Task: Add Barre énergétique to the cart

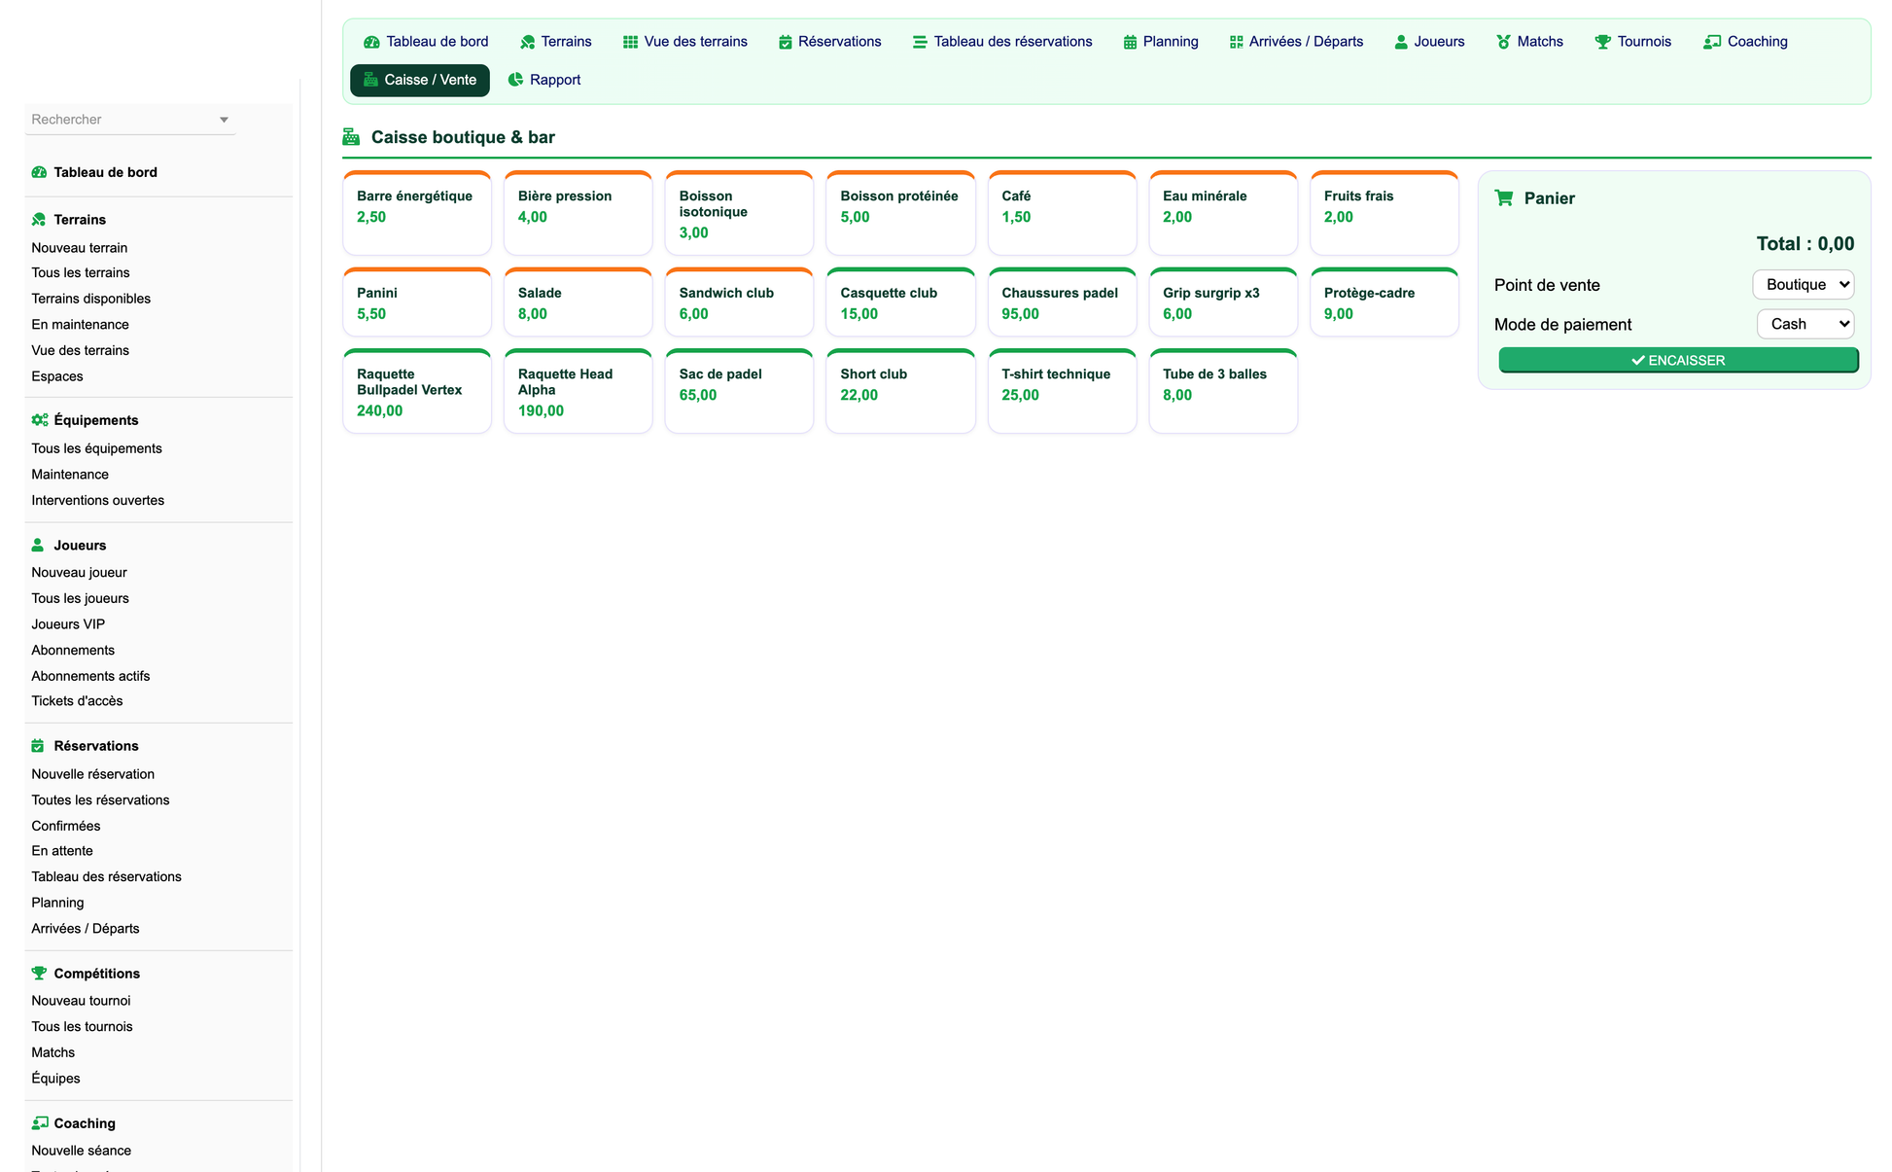Action: [x=417, y=213]
